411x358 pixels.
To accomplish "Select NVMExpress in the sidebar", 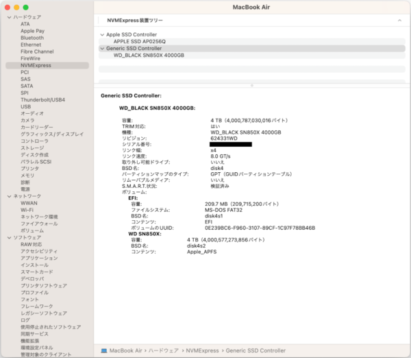I will [x=47, y=65].
